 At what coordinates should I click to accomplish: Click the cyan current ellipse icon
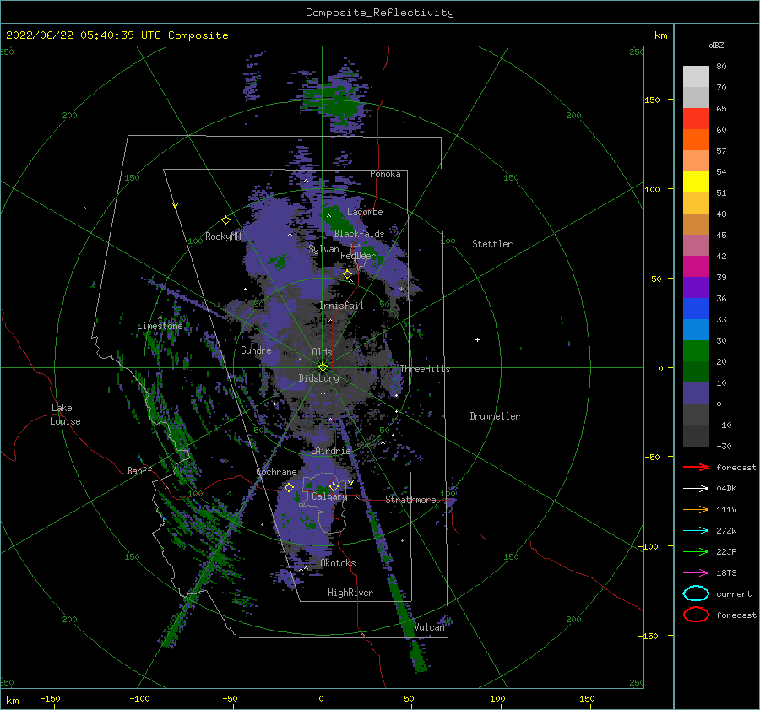696,593
